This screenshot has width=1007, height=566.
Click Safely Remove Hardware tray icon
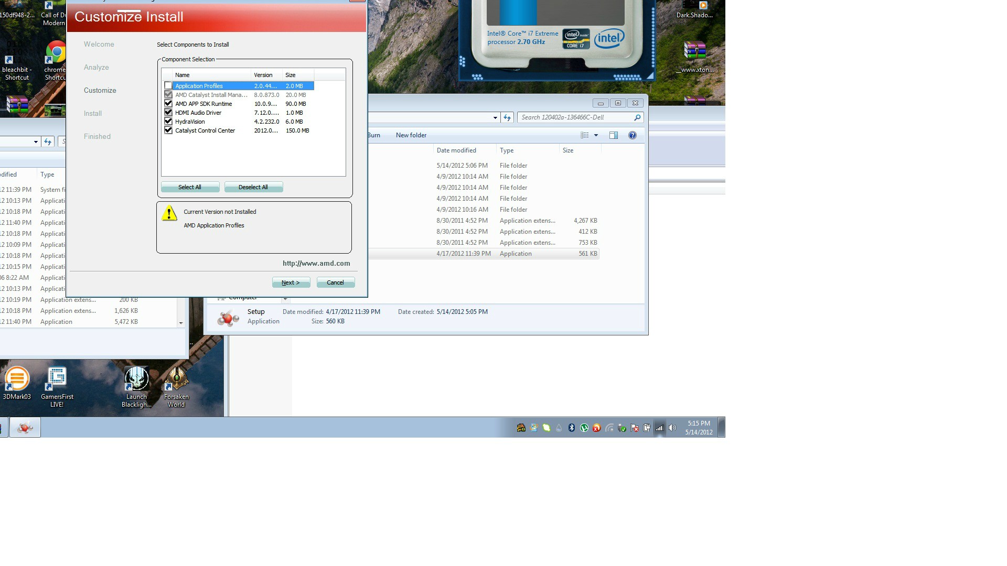click(622, 428)
